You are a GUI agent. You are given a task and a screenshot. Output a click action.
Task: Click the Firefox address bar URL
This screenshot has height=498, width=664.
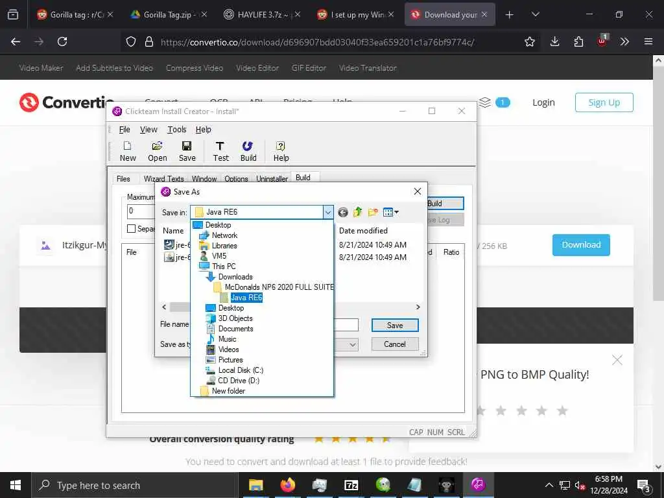317,42
